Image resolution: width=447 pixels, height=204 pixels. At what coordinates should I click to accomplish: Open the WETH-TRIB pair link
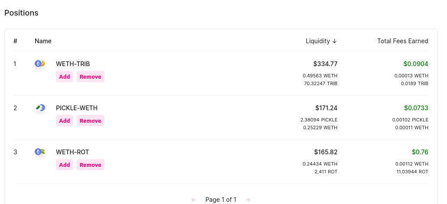point(73,64)
